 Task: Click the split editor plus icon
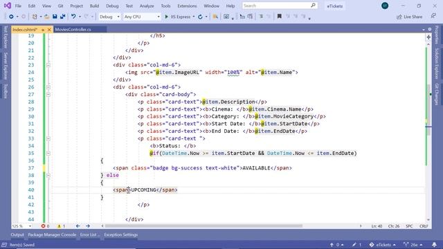(428, 37)
